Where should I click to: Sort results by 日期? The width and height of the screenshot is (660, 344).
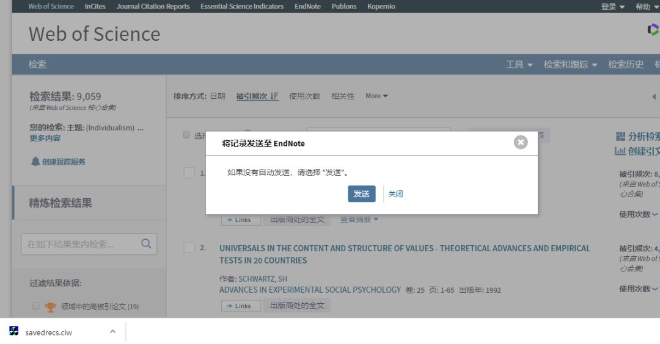coord(218,96)
